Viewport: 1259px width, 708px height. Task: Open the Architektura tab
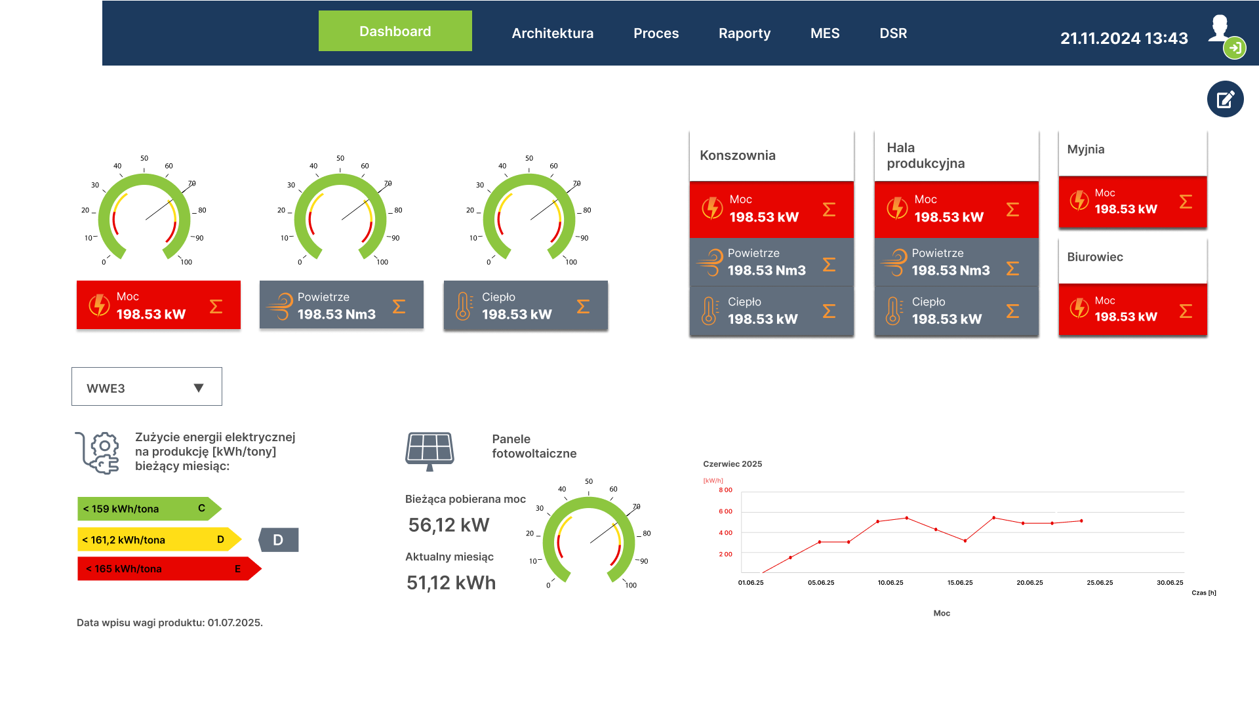552,33
